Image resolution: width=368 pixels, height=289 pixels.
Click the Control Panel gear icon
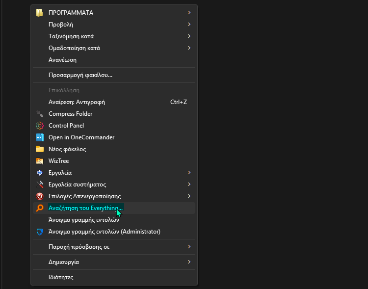click(40, 126)
